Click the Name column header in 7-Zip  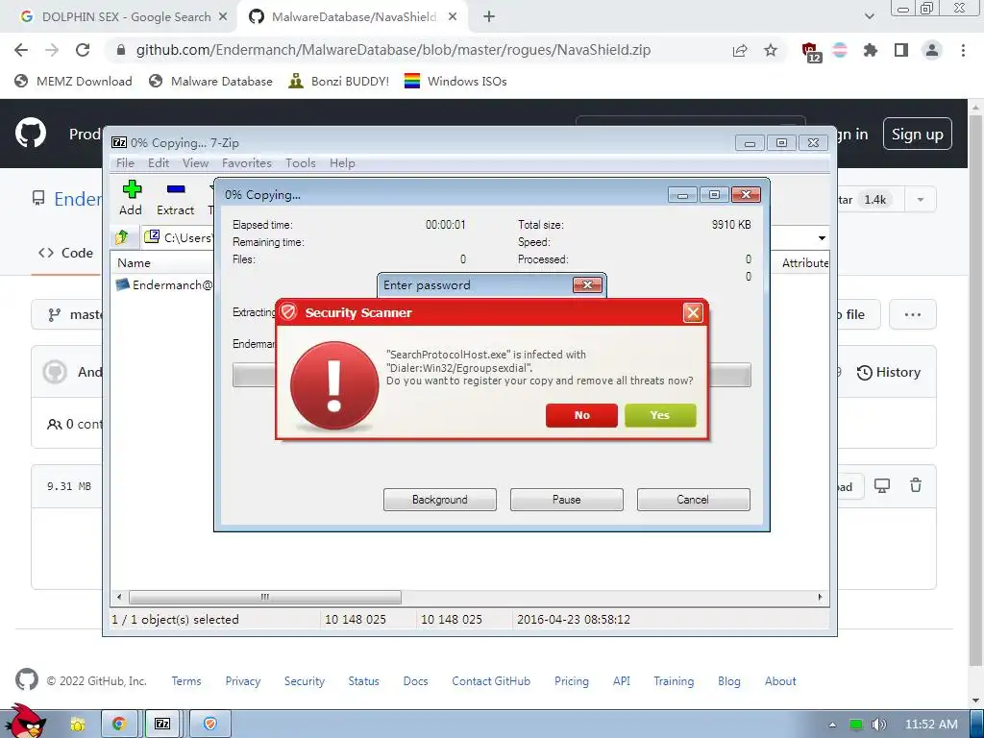[x=134, y=263]
